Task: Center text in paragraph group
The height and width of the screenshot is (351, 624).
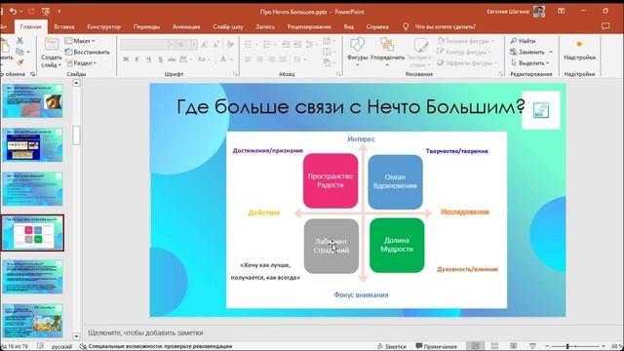Action: (259, 59)
